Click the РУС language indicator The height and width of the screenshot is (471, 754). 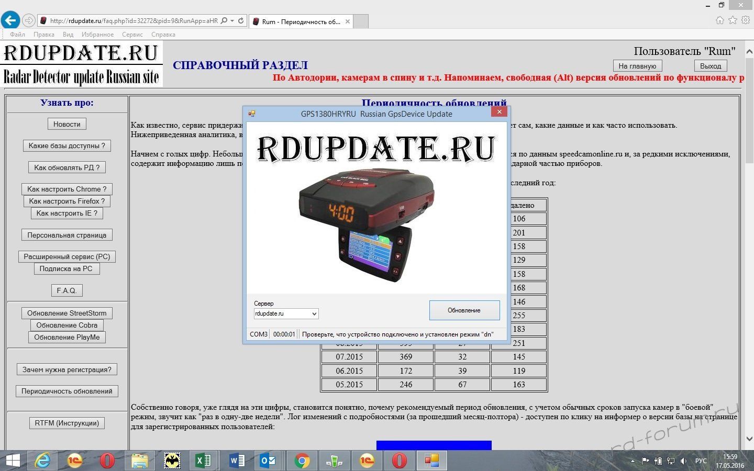click(701, 461)
